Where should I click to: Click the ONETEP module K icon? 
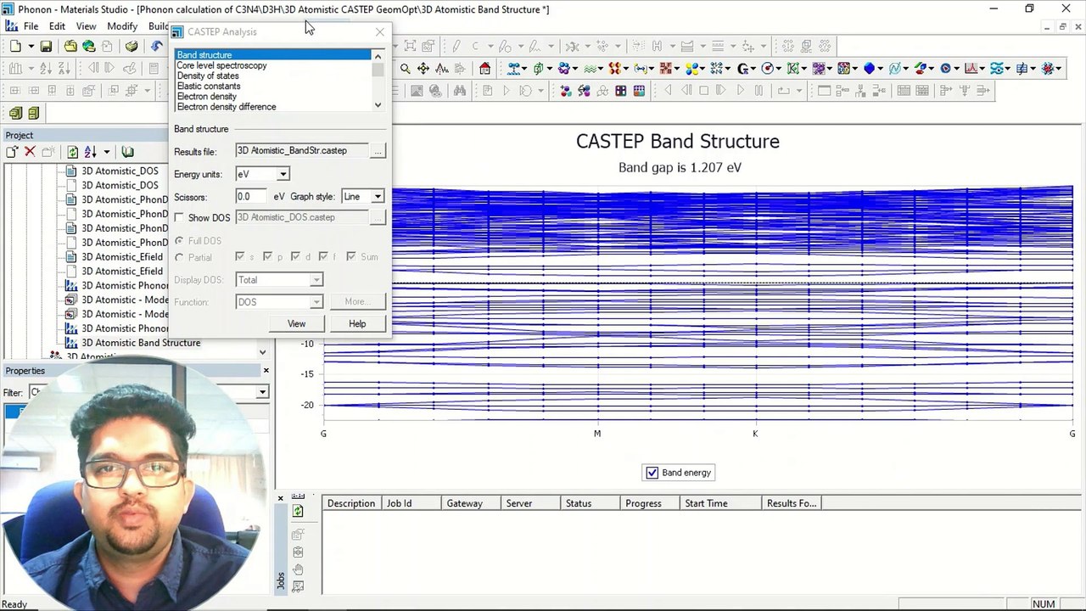click(x=792, y=69)
